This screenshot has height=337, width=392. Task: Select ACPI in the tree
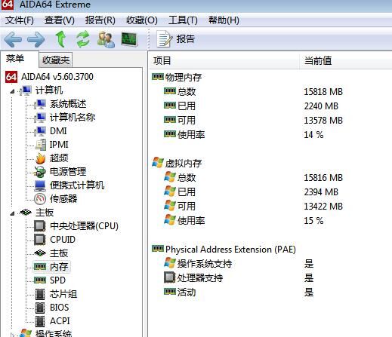click(60, 321)
